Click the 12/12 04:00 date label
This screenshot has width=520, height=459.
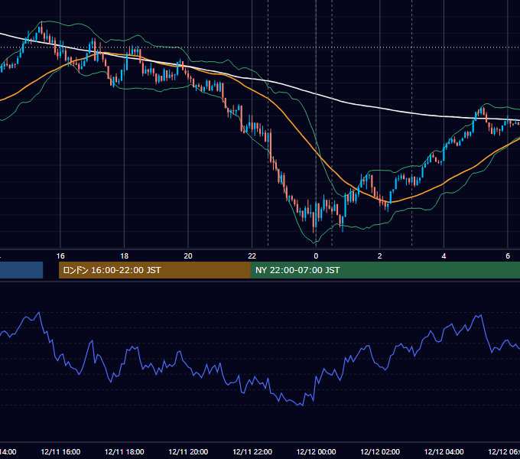[444, 452]
